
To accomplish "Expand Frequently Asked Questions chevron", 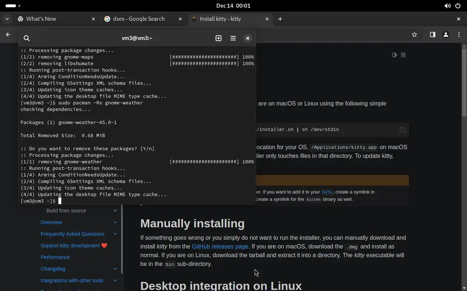I will (x=115, y=234).
